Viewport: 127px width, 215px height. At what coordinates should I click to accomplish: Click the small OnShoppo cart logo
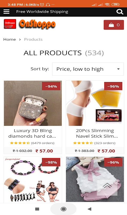point(10,24)
